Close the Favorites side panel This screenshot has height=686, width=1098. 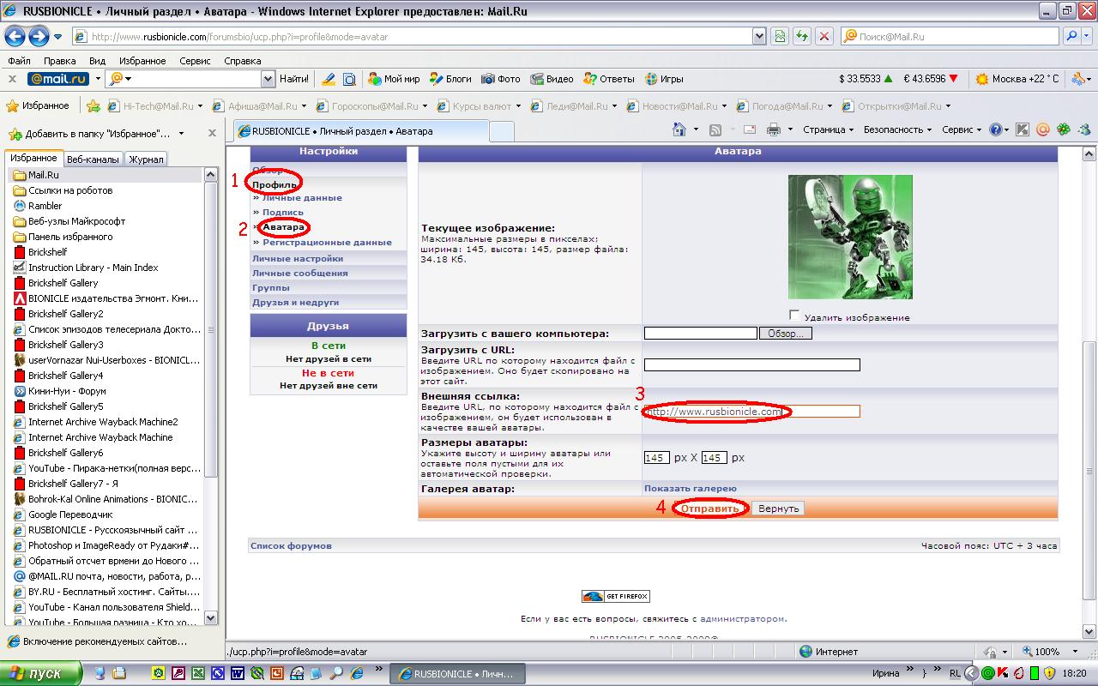point(212,134)
